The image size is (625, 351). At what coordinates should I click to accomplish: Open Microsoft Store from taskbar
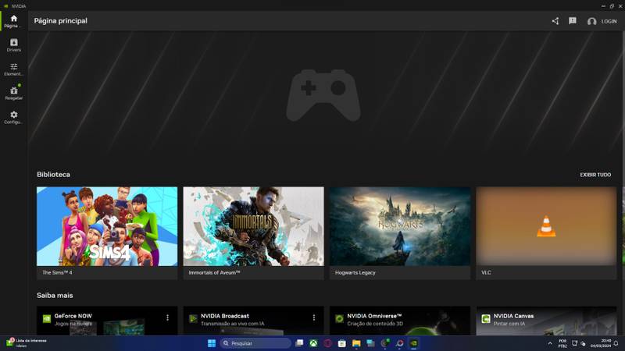coord(342,343)
